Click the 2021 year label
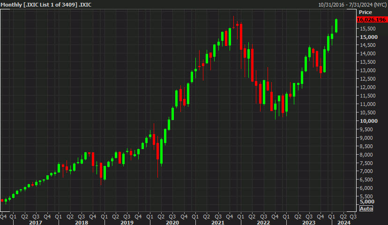This screenshot has height=225, width=388. 218,222
